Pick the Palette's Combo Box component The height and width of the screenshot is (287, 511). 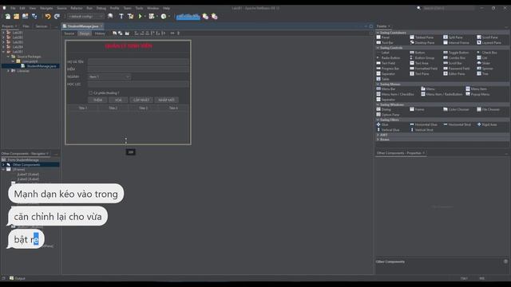(454, 58)
